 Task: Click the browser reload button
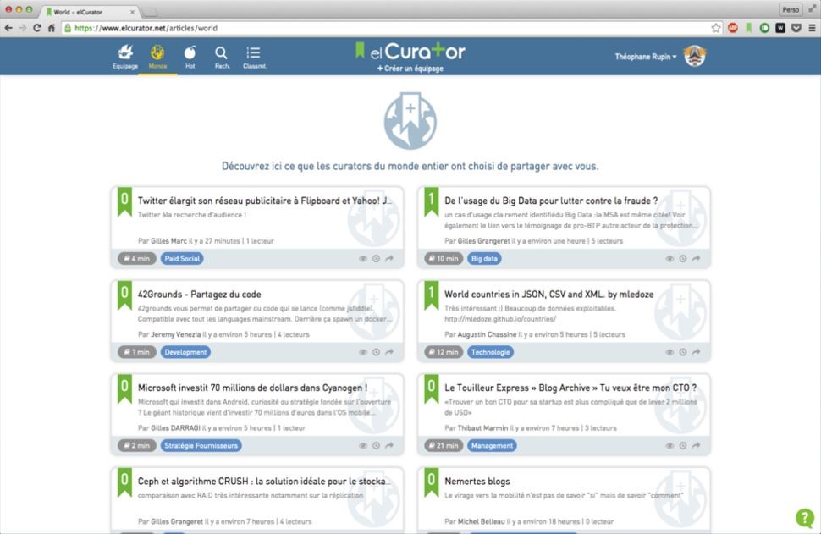click(x=36, y=28)
